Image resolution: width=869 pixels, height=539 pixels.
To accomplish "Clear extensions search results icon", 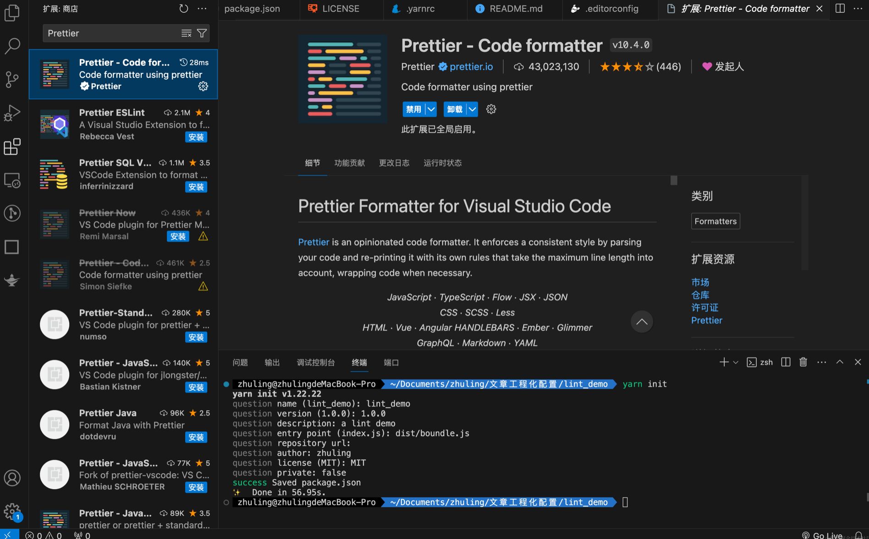I will (x=186, y=33).
